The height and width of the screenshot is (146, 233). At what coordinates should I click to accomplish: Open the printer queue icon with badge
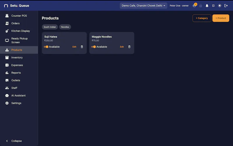coord(195,6)
